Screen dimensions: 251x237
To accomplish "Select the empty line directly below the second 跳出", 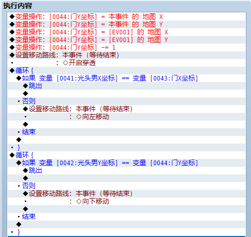I will pos(127,179).
